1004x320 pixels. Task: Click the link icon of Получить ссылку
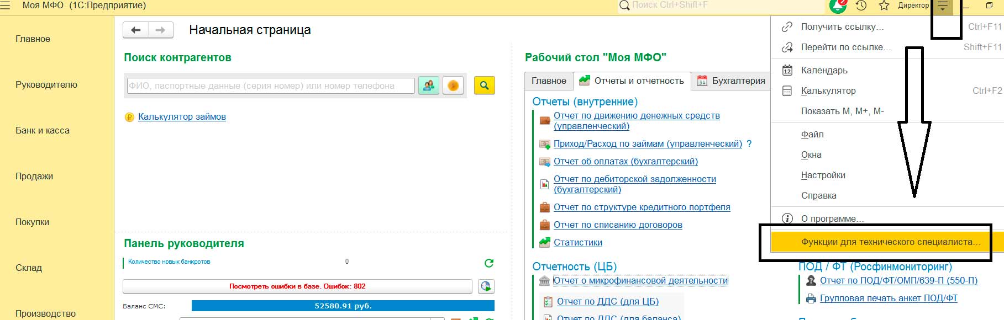[787, 26]
